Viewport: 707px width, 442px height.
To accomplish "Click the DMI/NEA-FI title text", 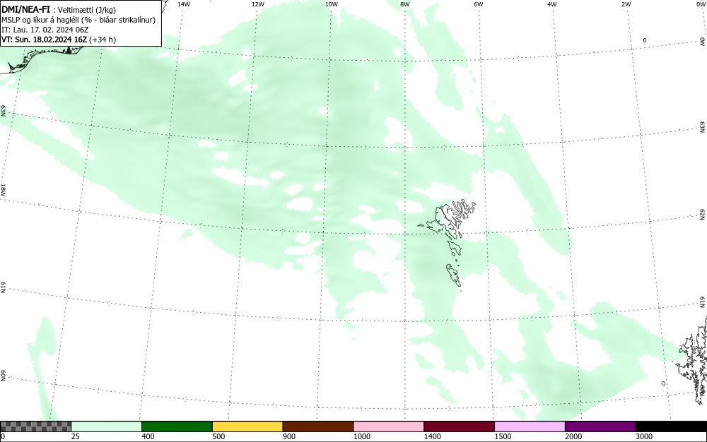I will [25, 9].
